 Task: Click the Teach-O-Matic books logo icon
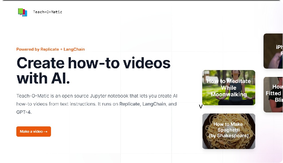click(x=23, y=12)
